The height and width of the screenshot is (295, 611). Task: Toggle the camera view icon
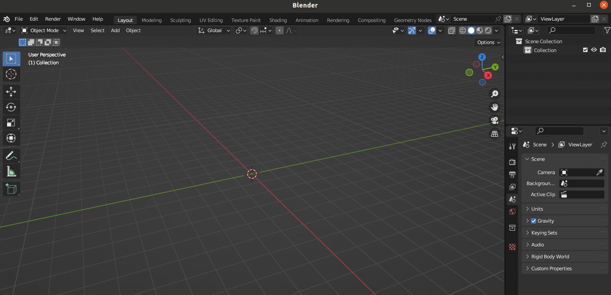point(495,120)
